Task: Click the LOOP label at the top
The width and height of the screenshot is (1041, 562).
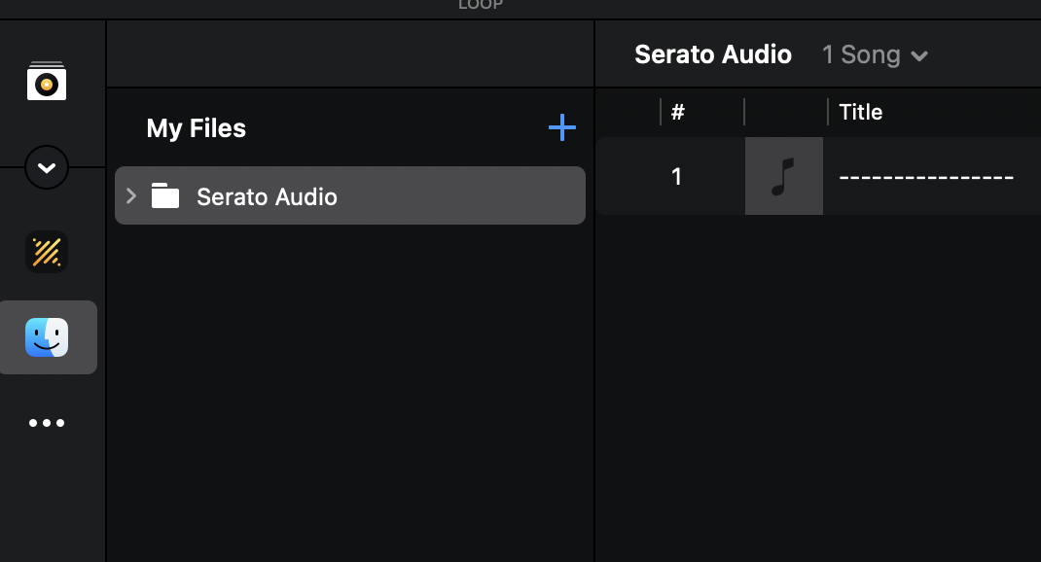Action: (x=481, y=5)
